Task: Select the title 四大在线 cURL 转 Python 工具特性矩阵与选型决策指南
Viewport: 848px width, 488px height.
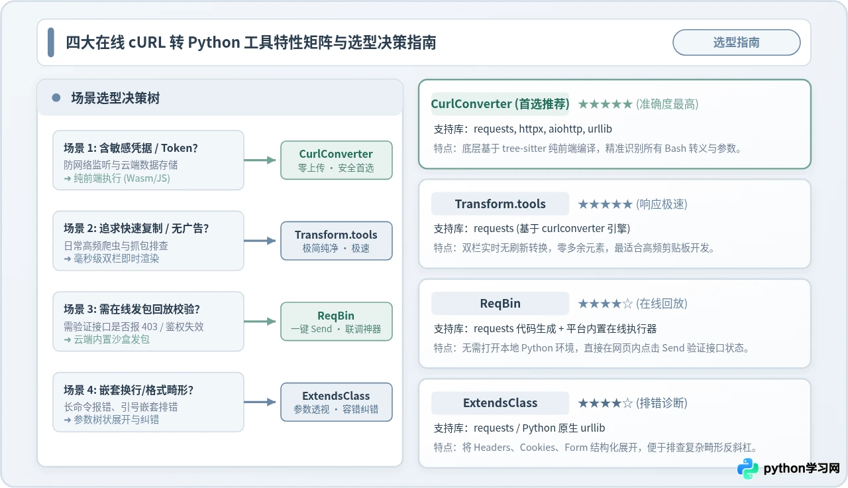Action: click(x=250, y=42)
